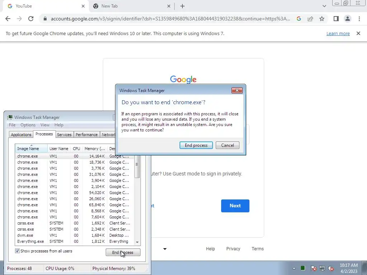
Task: Click the forward navigation arrow
Action: 19,19
